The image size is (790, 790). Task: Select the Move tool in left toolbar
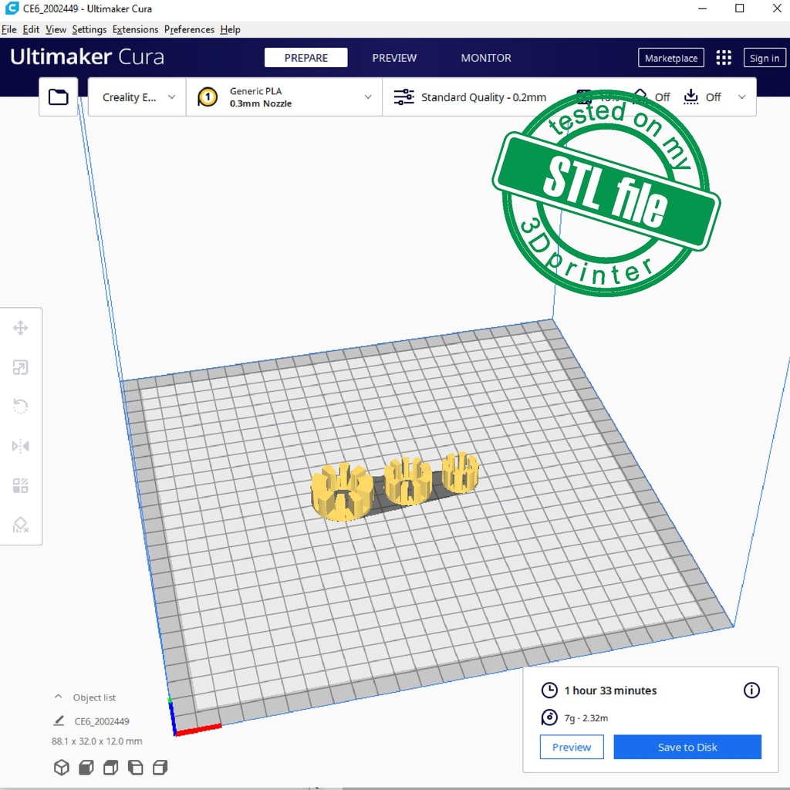[21, 329]
